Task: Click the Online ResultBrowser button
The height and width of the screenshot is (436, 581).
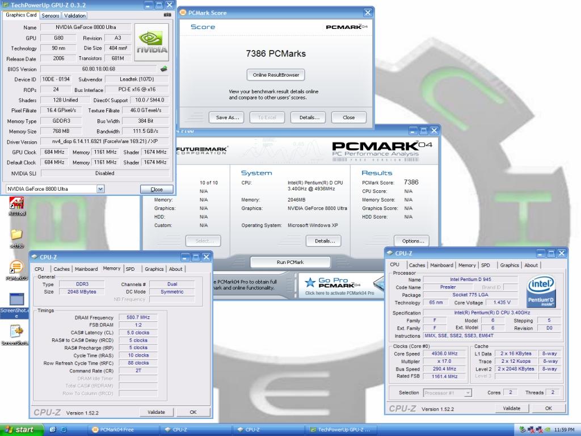Action: coord(276,75)
